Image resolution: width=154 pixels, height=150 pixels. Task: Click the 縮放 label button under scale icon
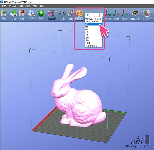[79, 19]
